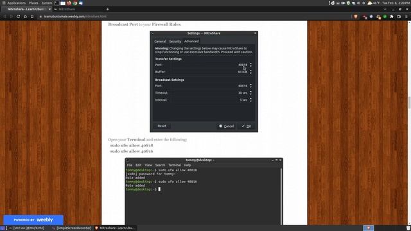Click text 'sudo ufw allow 40816' on page
Viewport: 411px width, 231px height.
click(132, 151)
